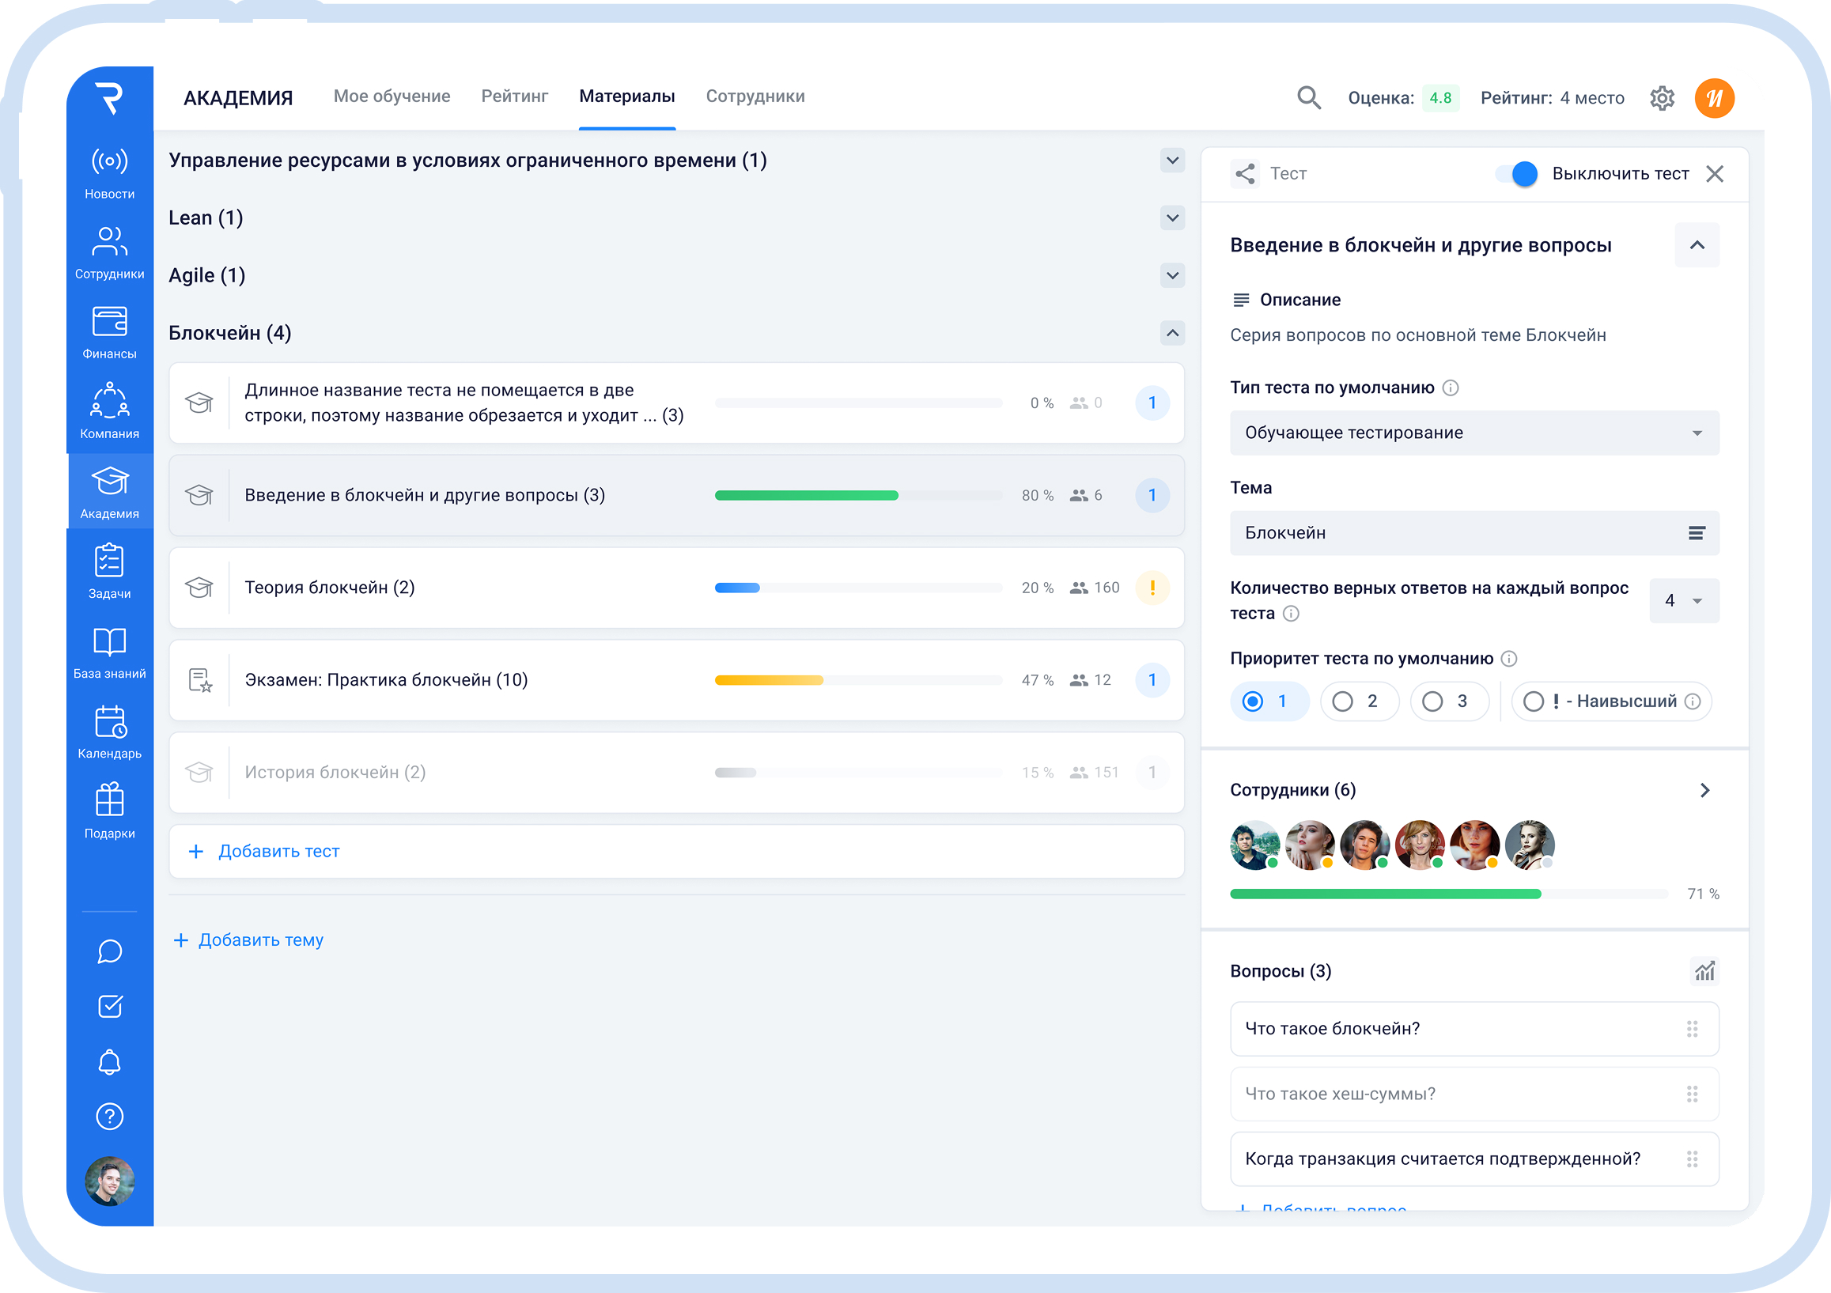Image resolution: width=1831 pixels, height=1293 pixels.
Task: Open correct answers count dropdown showing 4
Action: 1683,601
